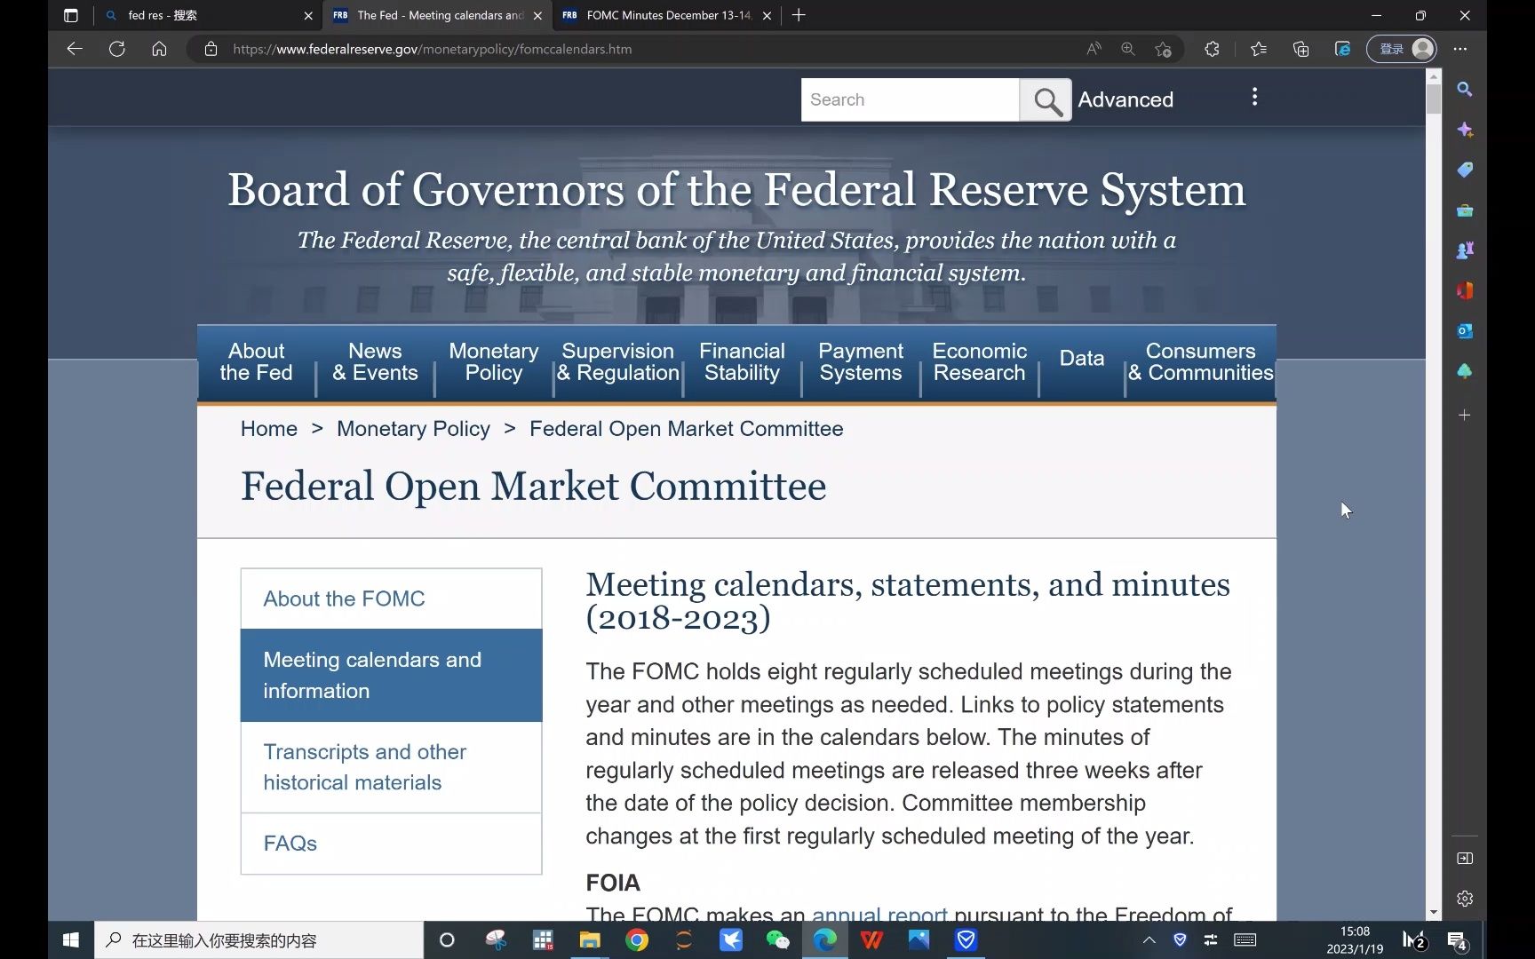1535x959 pixels.
Task: Open Monetary Policy navigation menu
Action: point(494,362)
